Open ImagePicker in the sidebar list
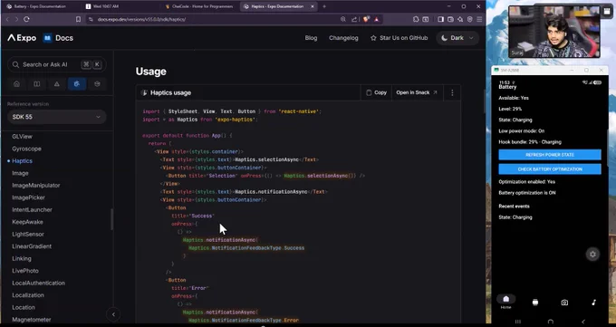616x327 pixels. point(28,197)
